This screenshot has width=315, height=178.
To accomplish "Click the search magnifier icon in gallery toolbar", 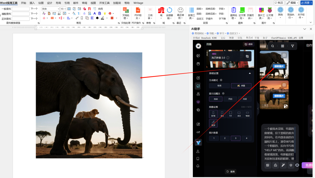I will pos(273,46).
